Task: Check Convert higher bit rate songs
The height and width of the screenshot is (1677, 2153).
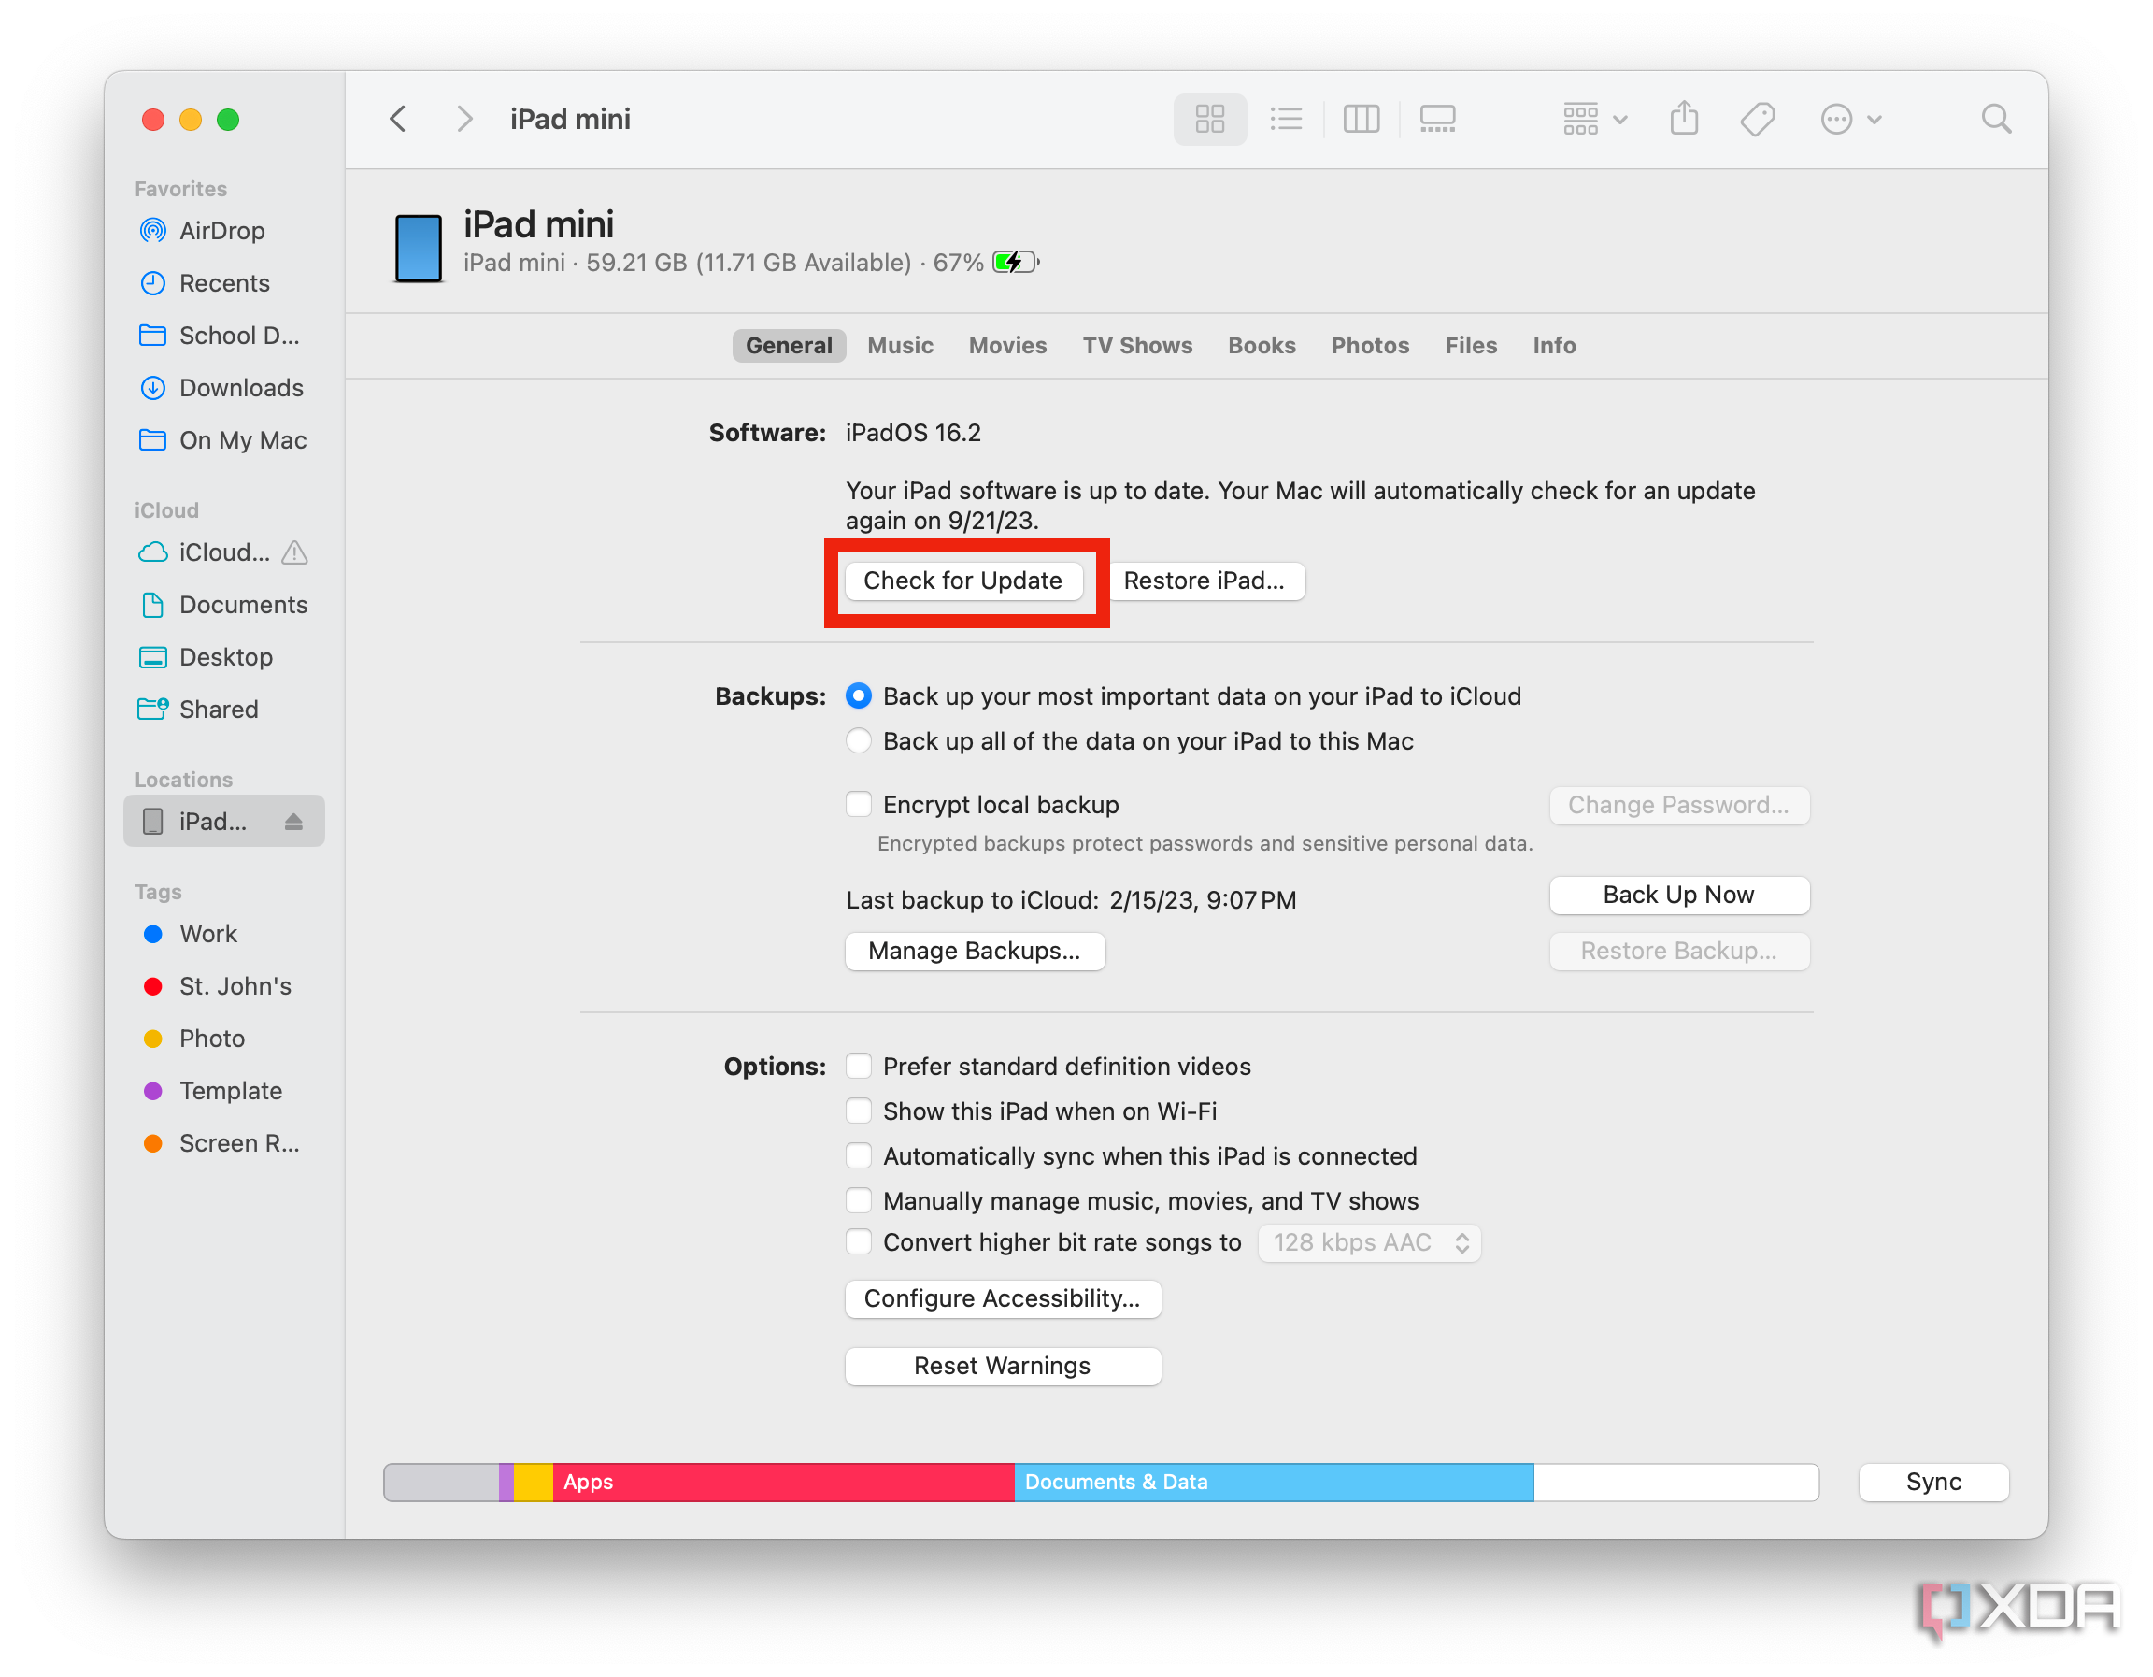Action: pyautogui.click(x=859, y=1242)
